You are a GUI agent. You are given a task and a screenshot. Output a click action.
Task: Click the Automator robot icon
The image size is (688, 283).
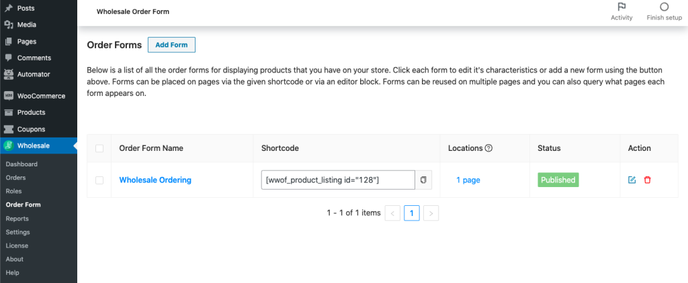[x=8, y=74]
